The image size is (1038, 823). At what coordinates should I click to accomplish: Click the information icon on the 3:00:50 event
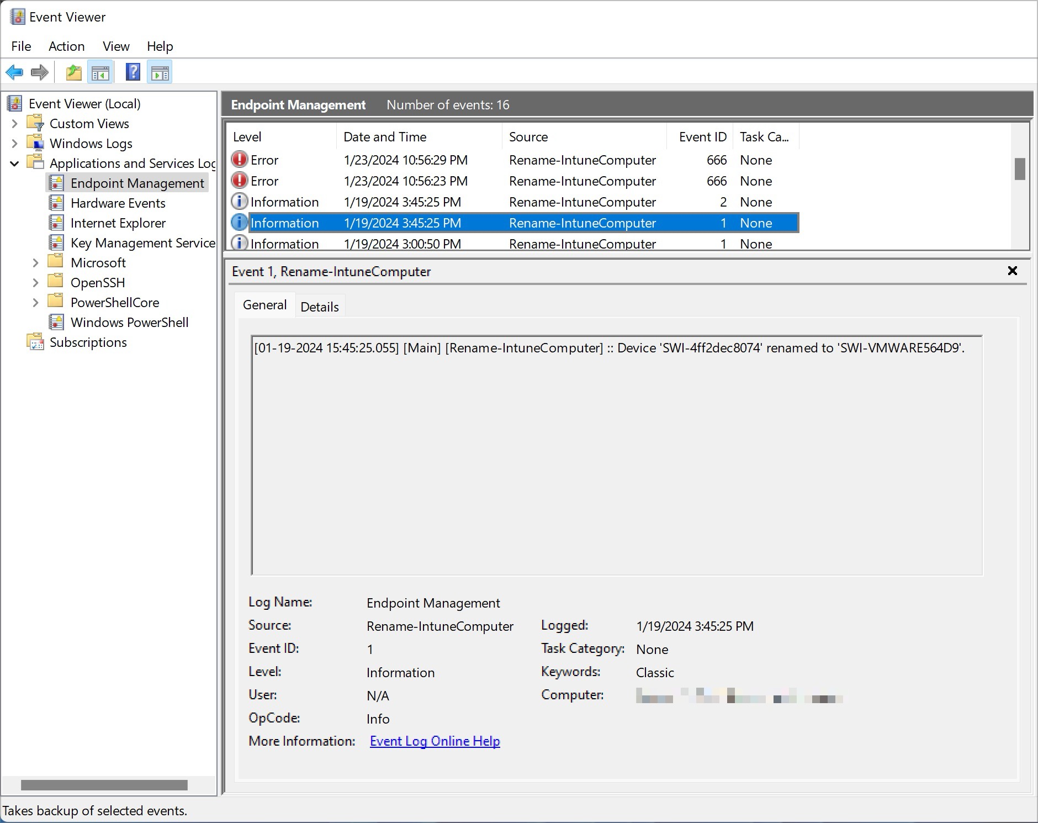coord(239,243)
